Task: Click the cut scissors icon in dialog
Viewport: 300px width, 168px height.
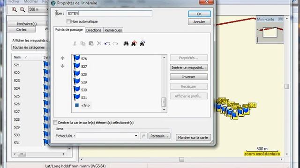Action: [75, 43]
